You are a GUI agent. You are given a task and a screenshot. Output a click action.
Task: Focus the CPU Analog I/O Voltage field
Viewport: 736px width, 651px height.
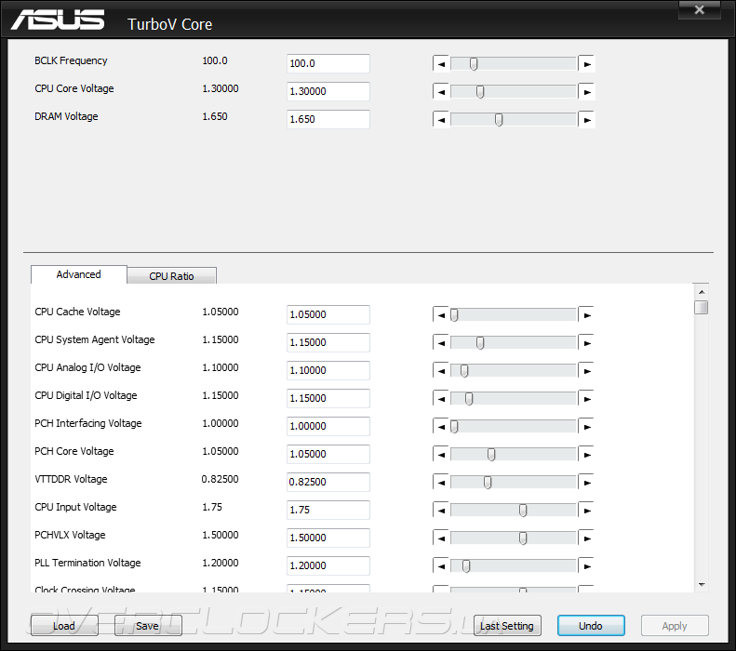tap(328, 370)
